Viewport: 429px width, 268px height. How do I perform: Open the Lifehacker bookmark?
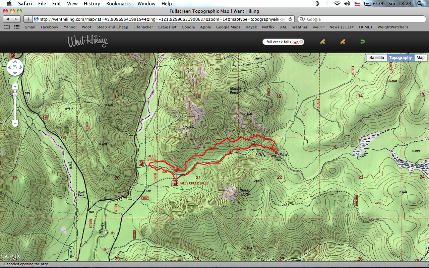point(143,27)
